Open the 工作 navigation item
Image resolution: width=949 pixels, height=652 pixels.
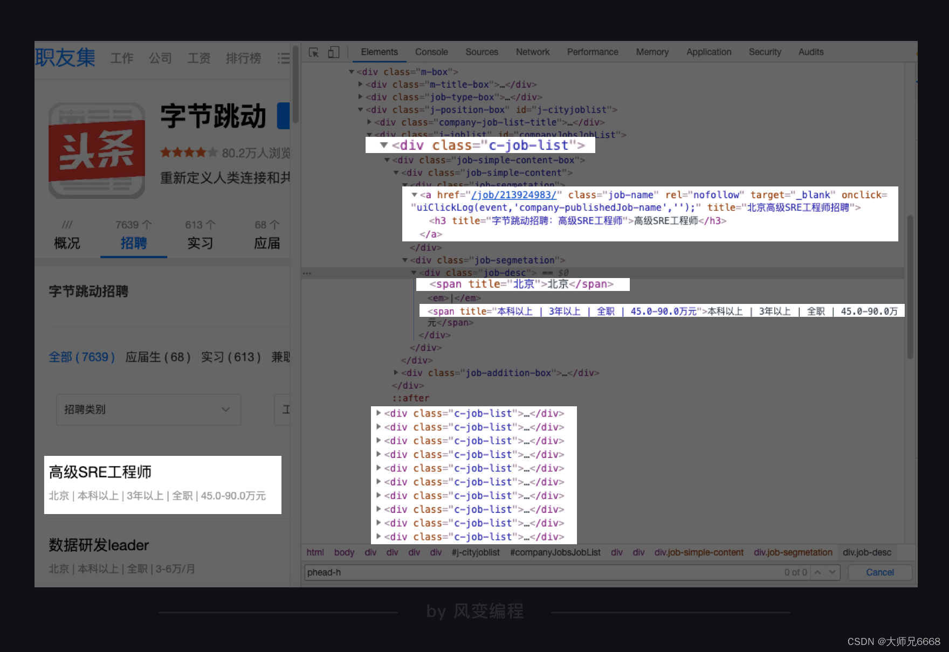(x=122, y=58)
